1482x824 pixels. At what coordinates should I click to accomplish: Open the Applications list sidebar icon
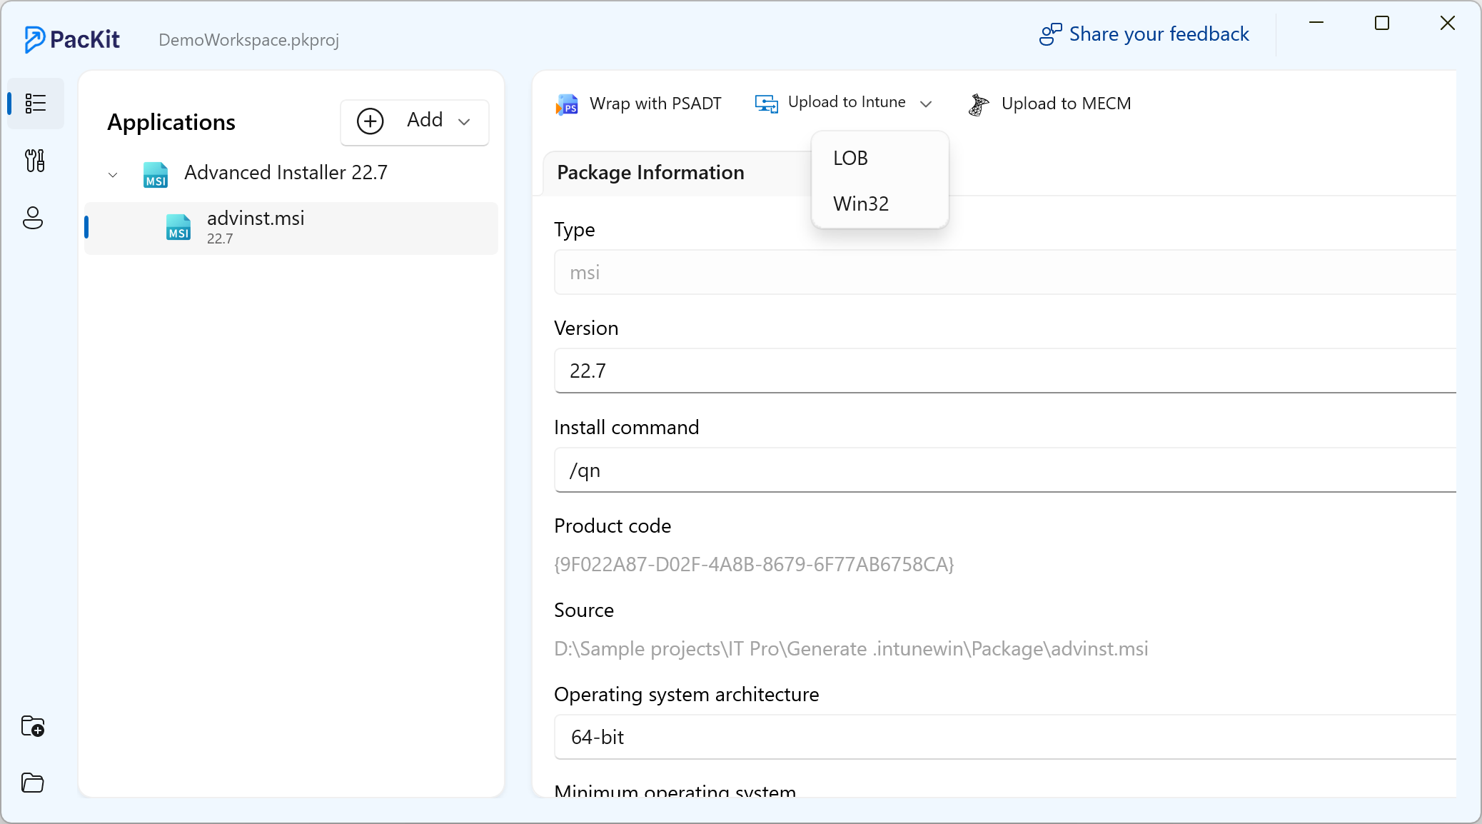35,104
